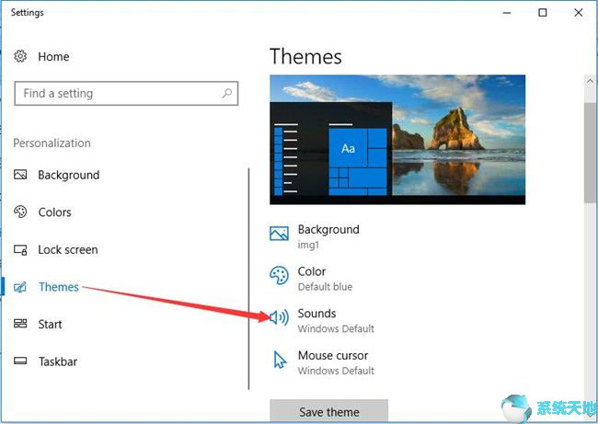Maximize the Settings window

pos(542,13)
